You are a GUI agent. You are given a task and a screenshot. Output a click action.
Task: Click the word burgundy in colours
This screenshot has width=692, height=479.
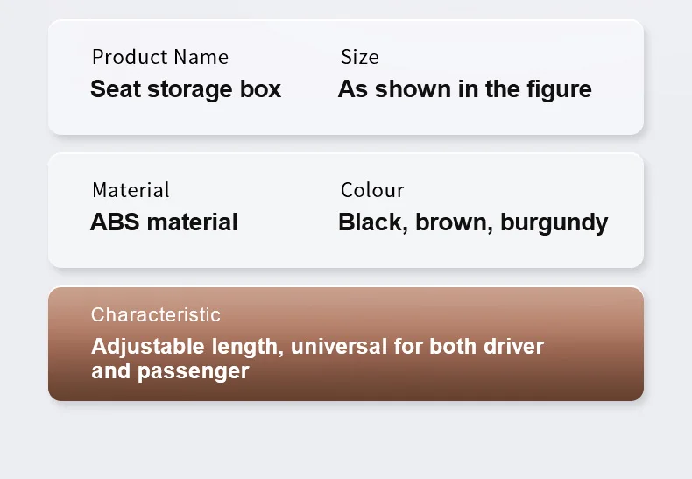(x=554, y=222)
